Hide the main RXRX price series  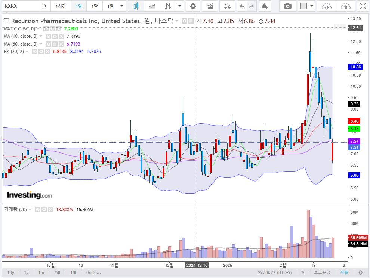pos(185,21)
